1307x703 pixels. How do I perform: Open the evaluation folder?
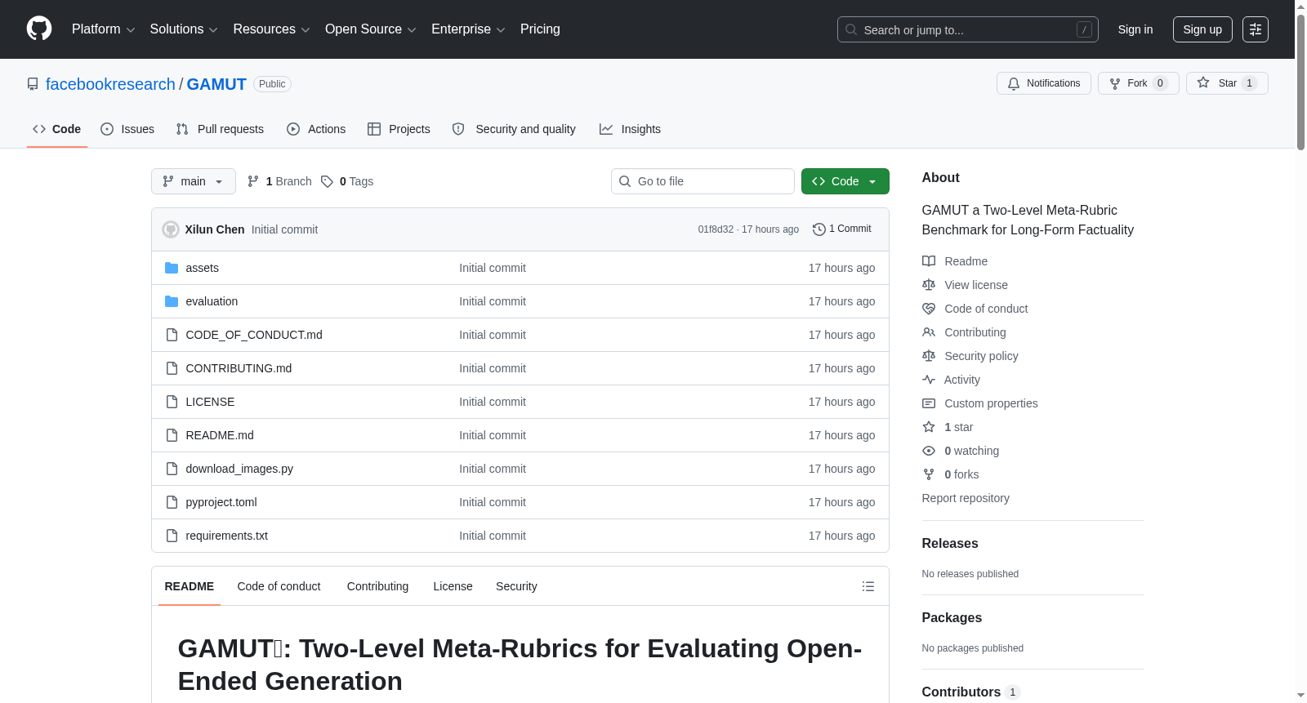click(x=212, y=301)
